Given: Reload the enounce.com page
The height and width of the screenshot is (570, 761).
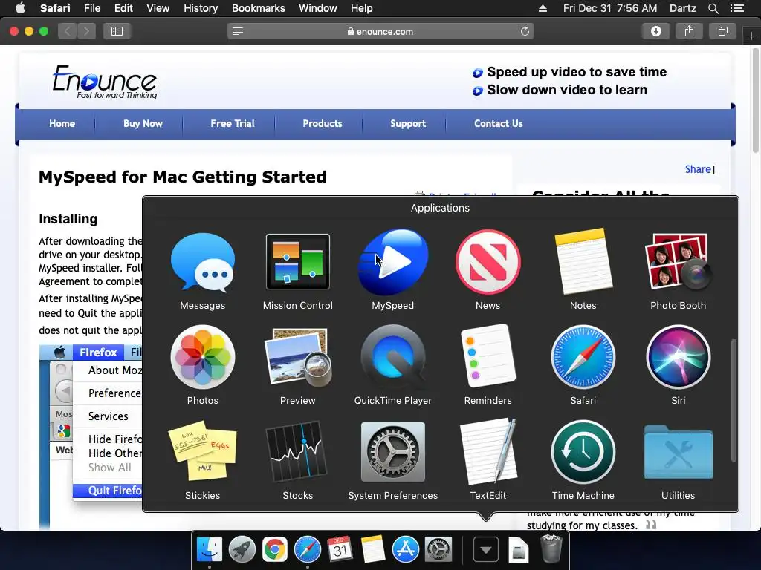Looking at the screenshot, I should [525, 31].
